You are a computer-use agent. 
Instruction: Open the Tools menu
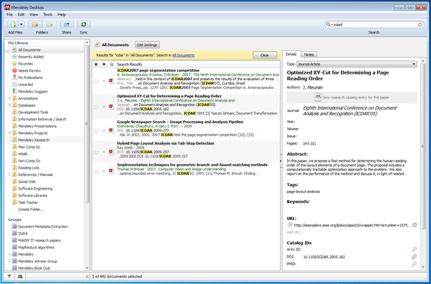pos(47,14)
